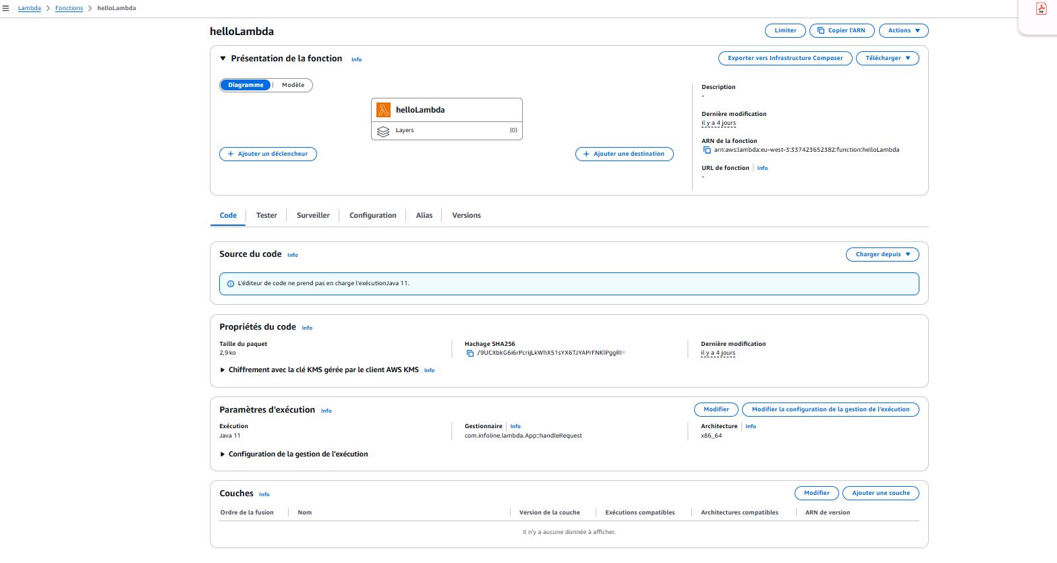This screenshot has width=1057, height=563.
Task: Click the info icon in editor notice
Action: (231, 284)
